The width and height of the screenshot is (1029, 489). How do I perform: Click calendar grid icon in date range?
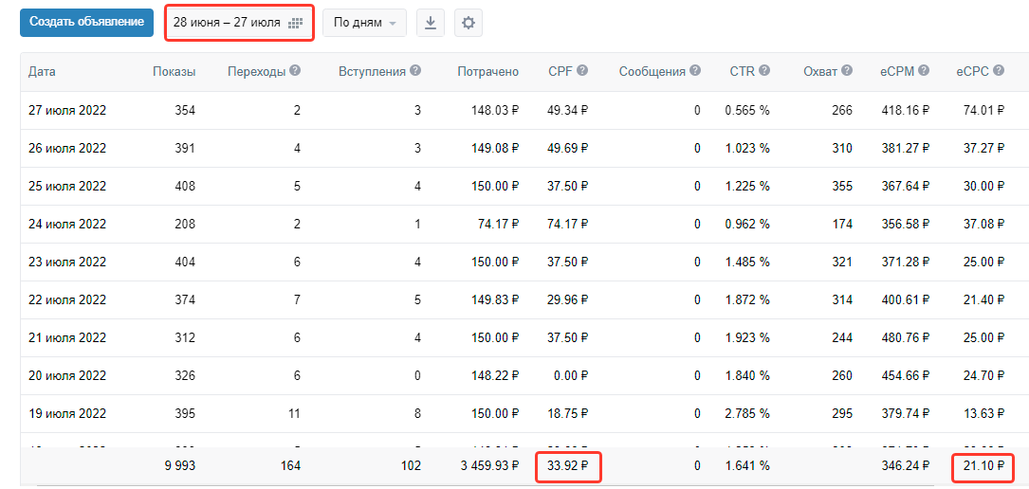click(x=295, y=23)
